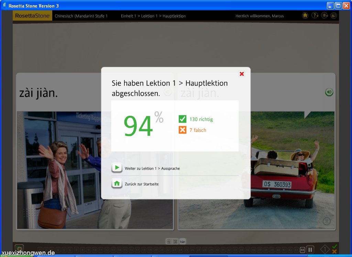The image size is (352, 257).
Task: Click the home icon in the top bar
Action: tap(305, 16)
